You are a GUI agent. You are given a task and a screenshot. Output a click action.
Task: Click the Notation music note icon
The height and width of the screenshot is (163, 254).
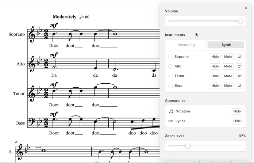pos(171,111)
